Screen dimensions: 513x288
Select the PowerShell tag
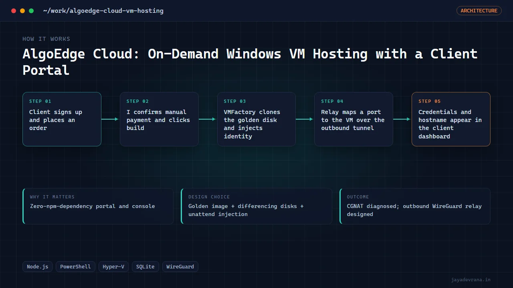click(75, 266)
